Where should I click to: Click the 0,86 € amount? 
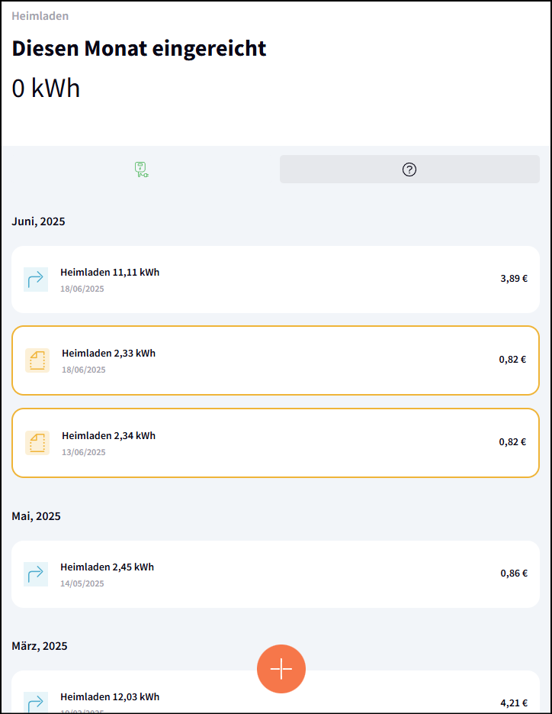click(514, 573)
